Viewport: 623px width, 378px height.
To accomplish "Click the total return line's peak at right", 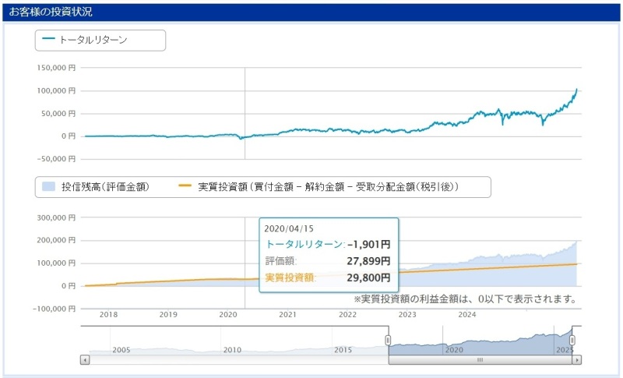I will click(576, 90).
